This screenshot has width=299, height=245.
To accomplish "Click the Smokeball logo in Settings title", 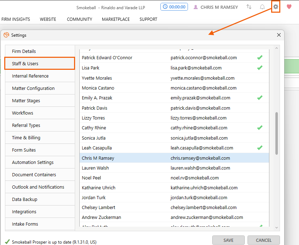I will pyautogui.click(x=6, y=35).
